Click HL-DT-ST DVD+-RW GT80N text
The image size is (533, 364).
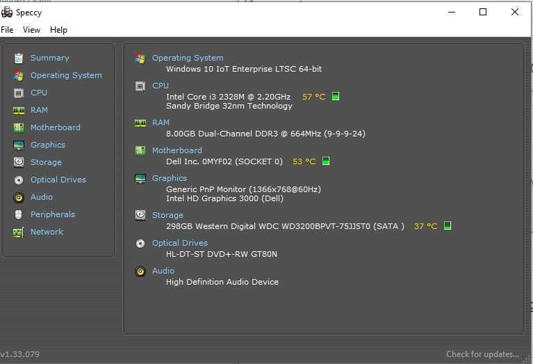coord(222,254)
